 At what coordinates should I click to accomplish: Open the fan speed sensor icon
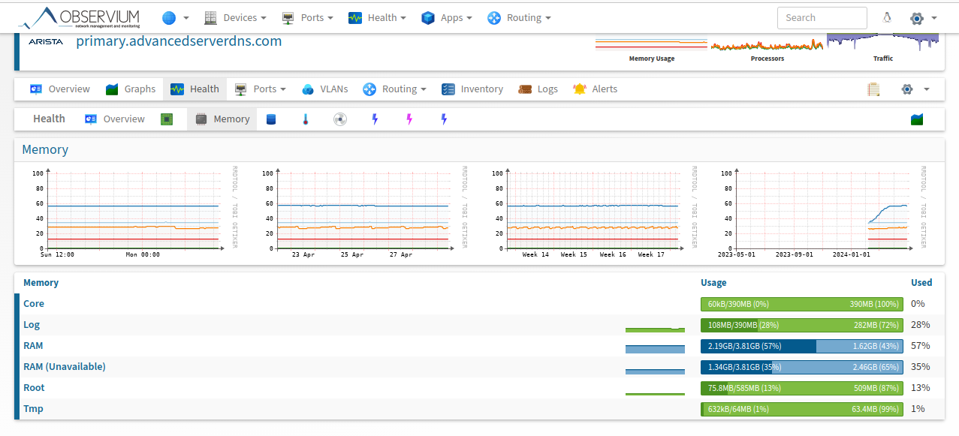click(x=340, y=119)
